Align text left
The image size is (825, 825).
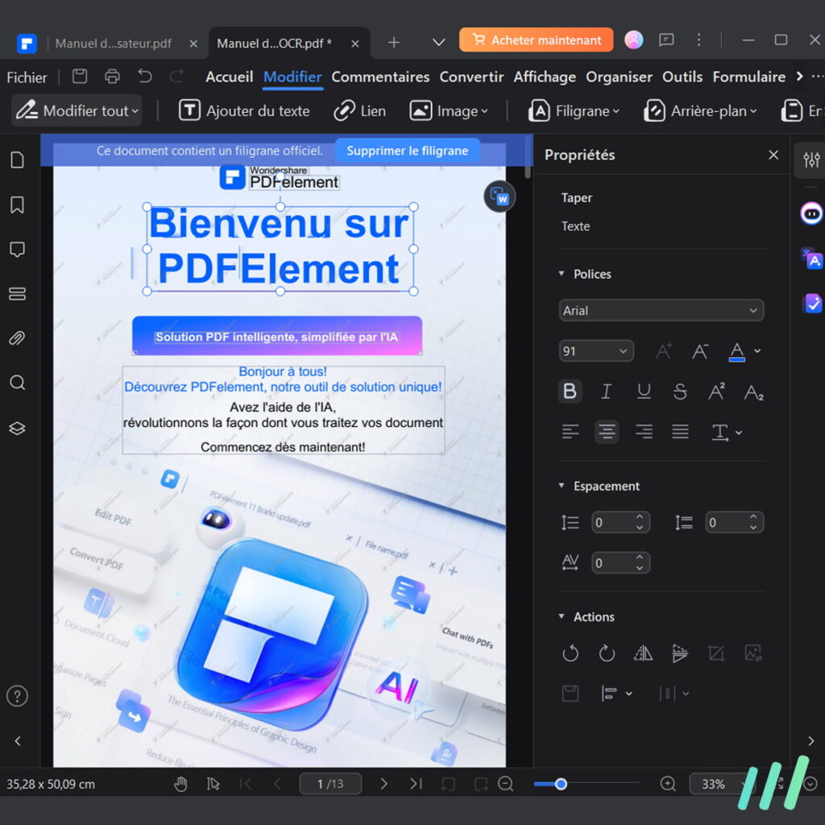pyautogui.click(x=570, y=432)
